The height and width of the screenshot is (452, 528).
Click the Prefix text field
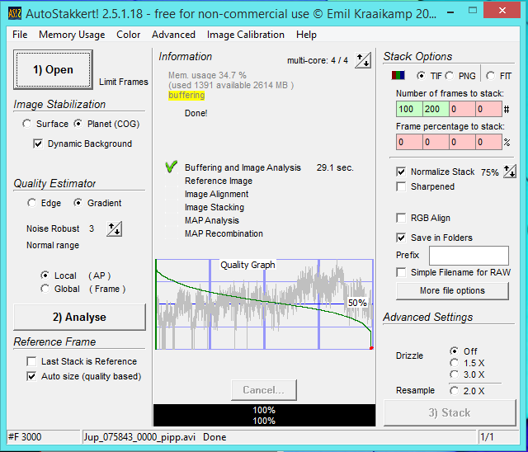469,256
